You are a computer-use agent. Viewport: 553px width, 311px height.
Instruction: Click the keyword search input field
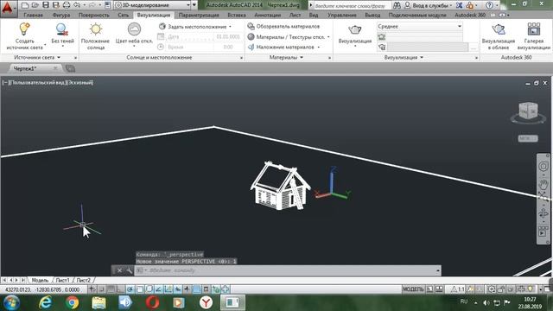[x=352, y=6]
